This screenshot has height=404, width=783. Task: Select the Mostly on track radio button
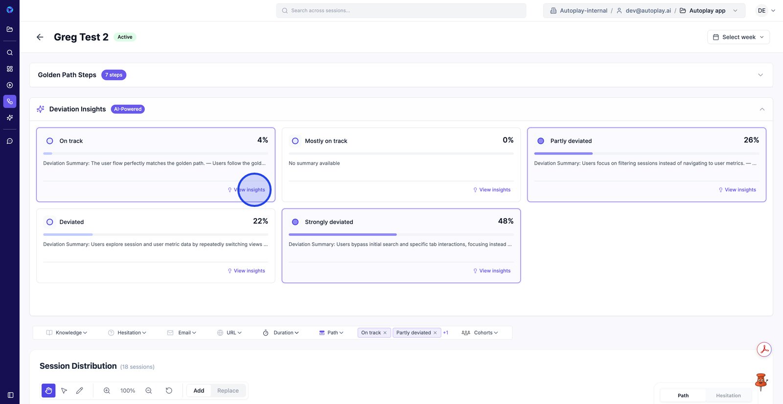(x=295, y=141)
